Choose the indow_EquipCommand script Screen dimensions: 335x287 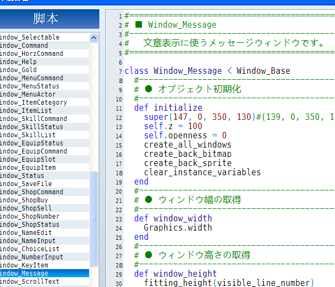click(45, 151)
